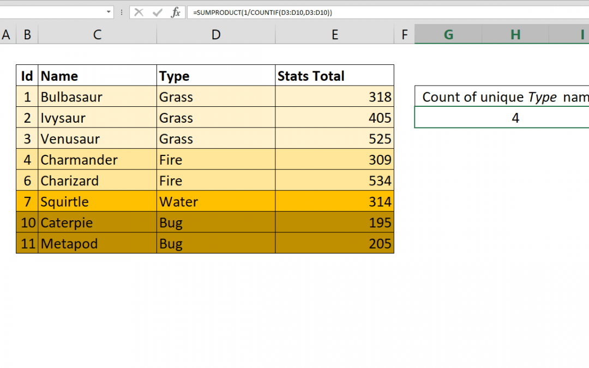Click inside the Name Box field

point(55,12)
